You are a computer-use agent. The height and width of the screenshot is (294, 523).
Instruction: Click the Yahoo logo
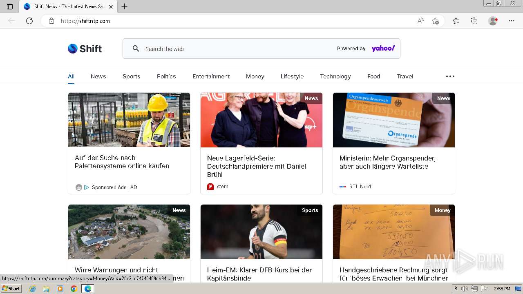[x=383, y=48]
